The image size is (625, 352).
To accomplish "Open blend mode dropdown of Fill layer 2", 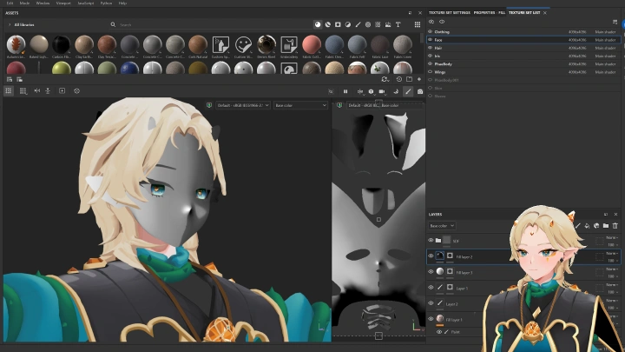I will coord(611,253).
